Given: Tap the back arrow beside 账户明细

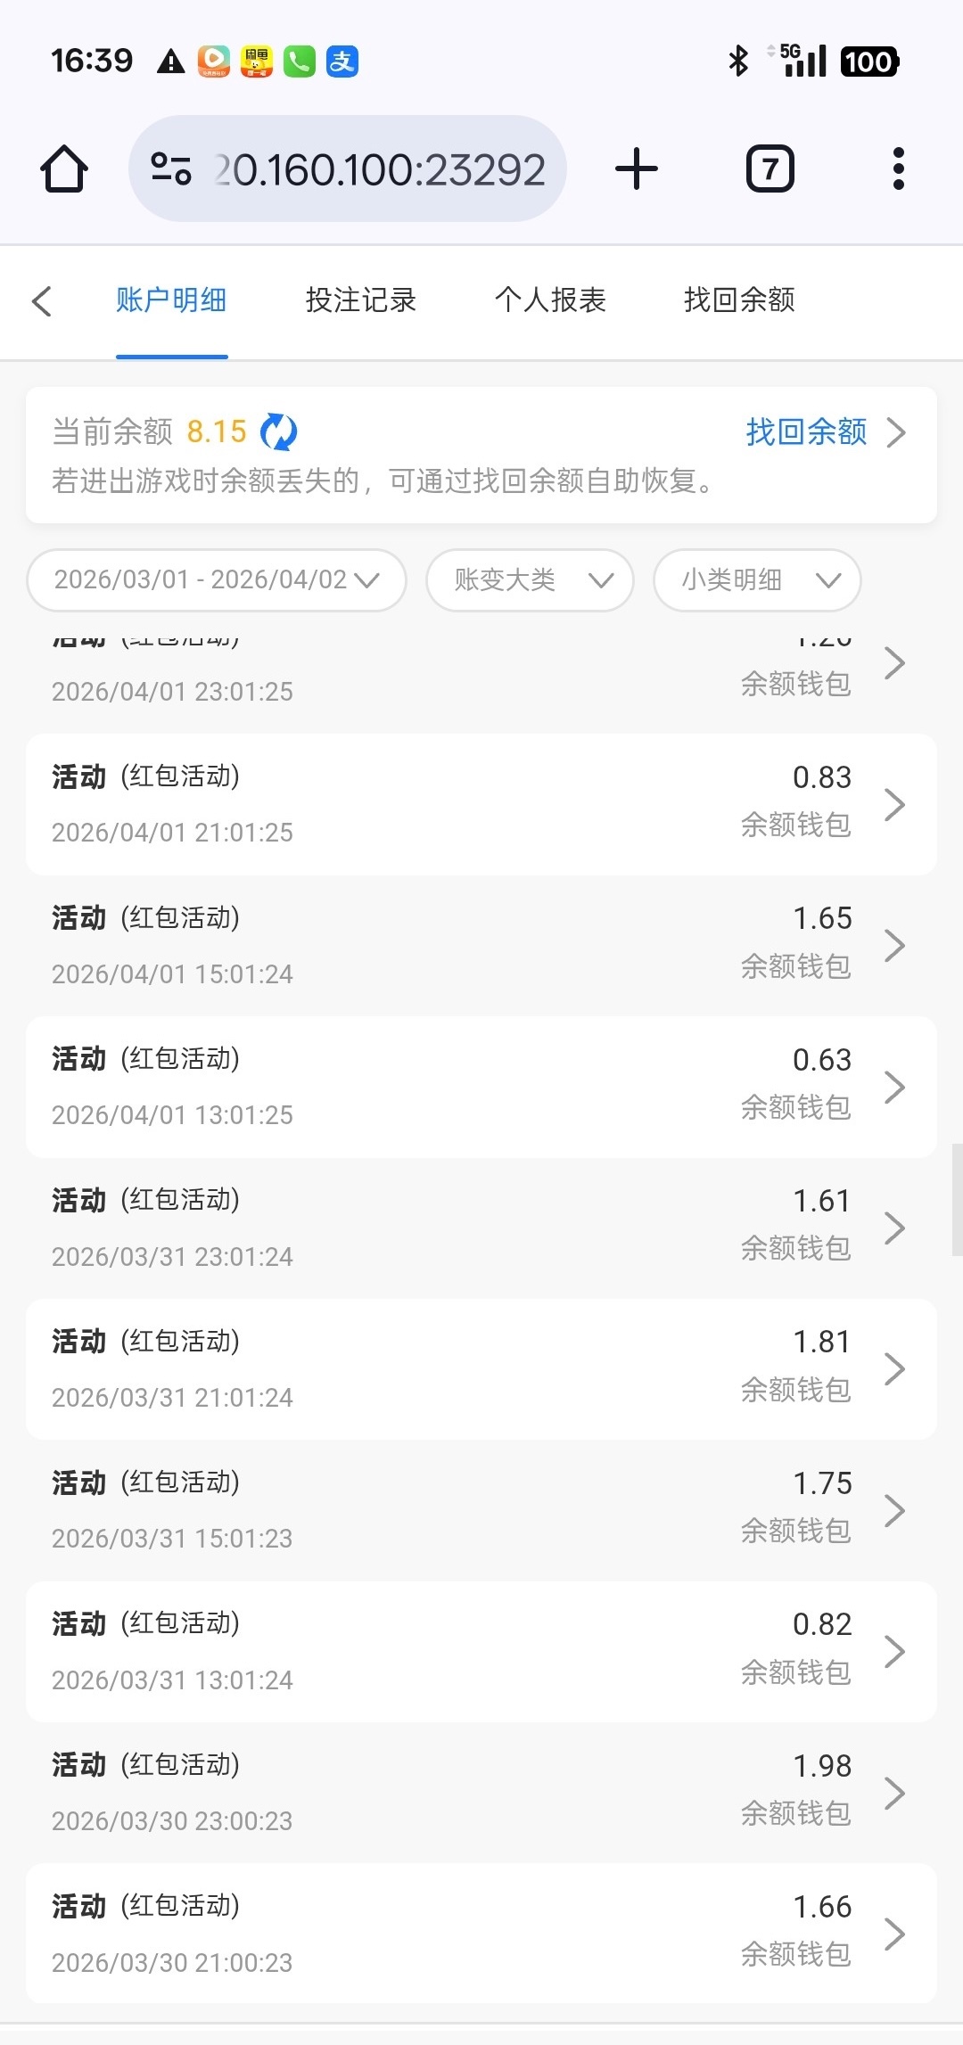Looking at the screenshot, I should pyautogui.click(x=42, y=301).
